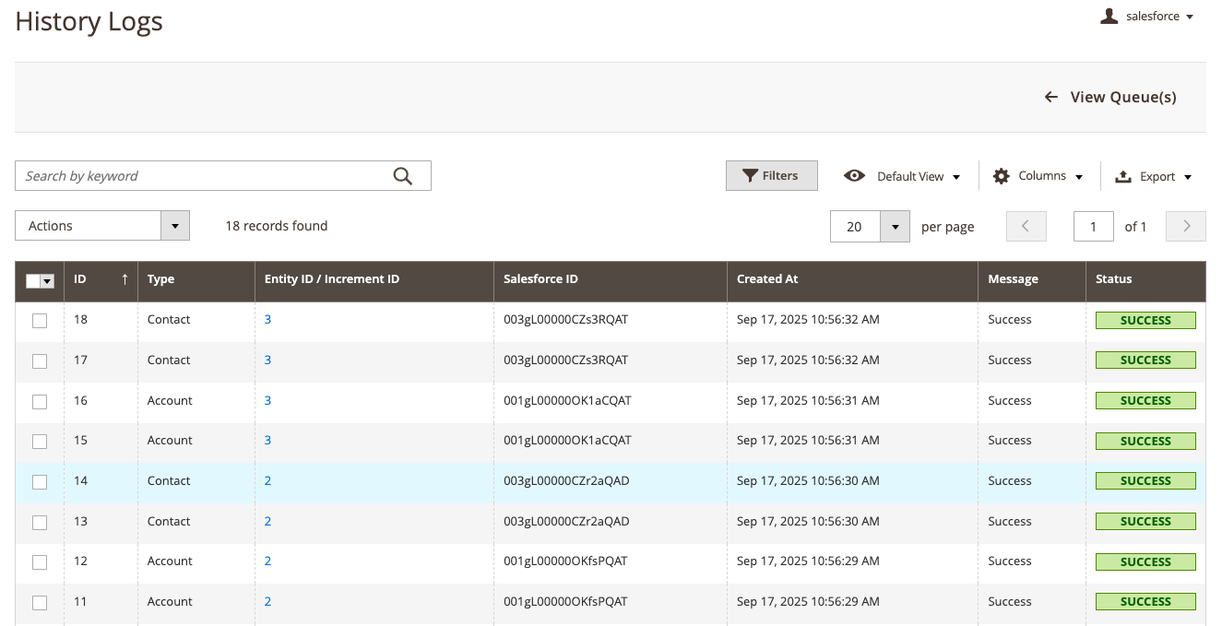Click the per page value 20 field
The image size is (1222, 626).
(x=855, y=226)
